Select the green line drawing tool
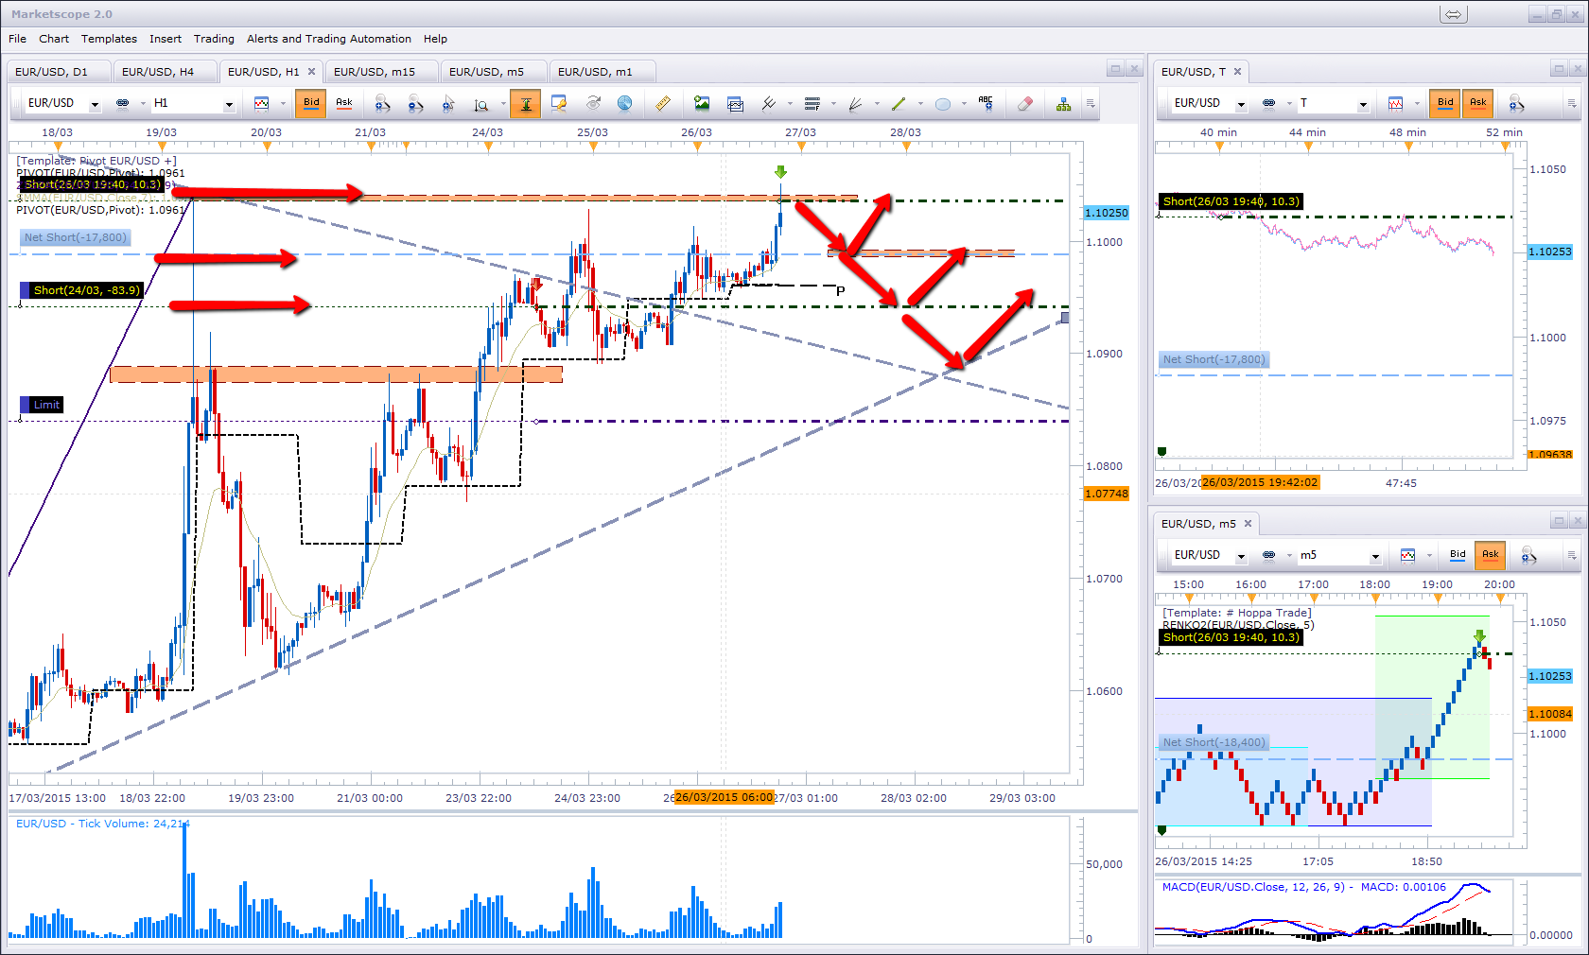This screenshot has width=1589, height=955. (899, 103)
